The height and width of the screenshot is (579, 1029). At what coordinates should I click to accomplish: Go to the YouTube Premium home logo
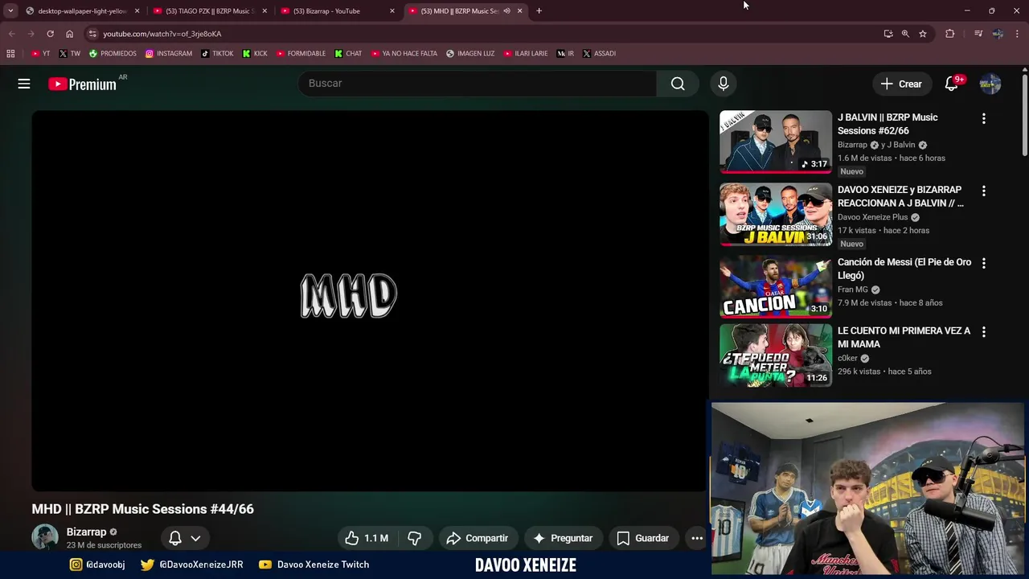click(82, 84)
